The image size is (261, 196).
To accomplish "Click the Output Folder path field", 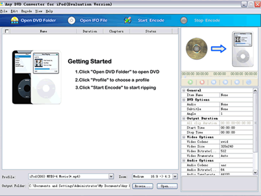I will 79,186.
